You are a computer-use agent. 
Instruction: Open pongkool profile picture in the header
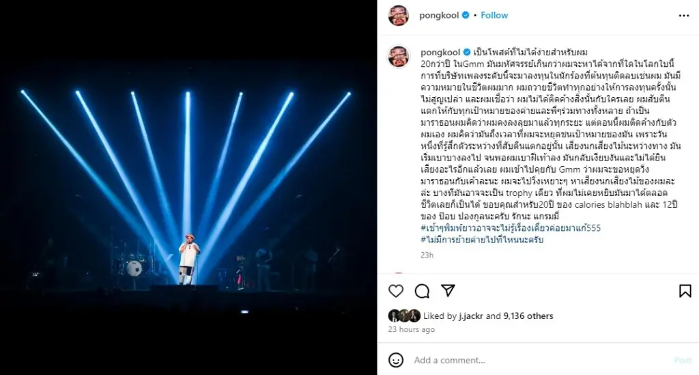pos(399,16)
